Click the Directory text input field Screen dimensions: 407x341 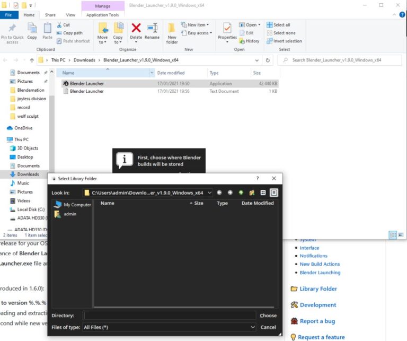click(x=169, y=316)
